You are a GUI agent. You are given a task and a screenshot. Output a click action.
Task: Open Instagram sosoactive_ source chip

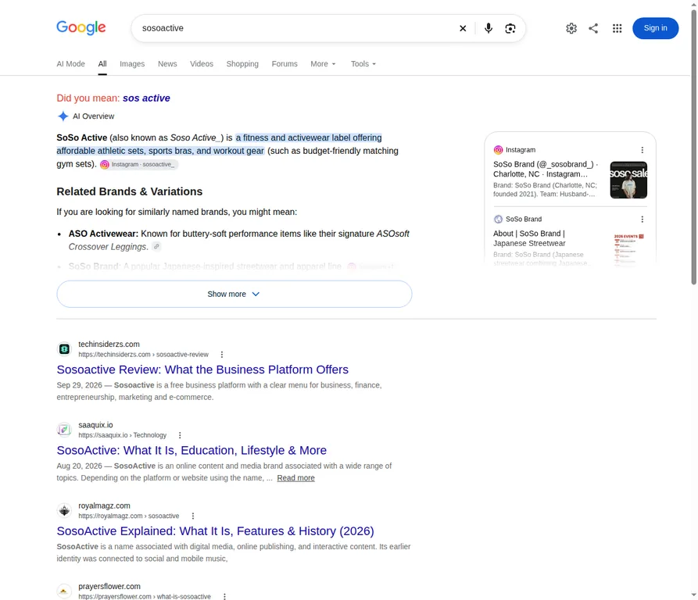tap(138, 165)
